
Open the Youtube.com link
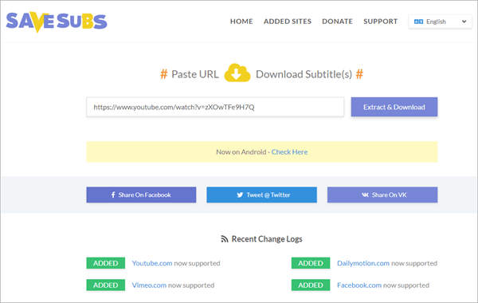coord(152,263)
